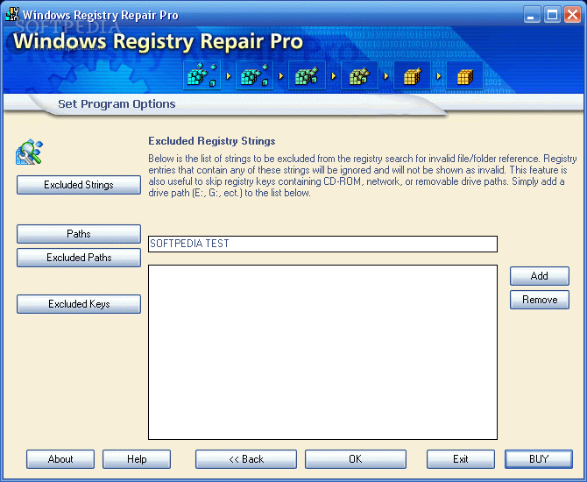The width and height of the screenshot is (587, 482).
Task: Click the registry magnifier icon above Excluded Strings
Action: (29, 152)
